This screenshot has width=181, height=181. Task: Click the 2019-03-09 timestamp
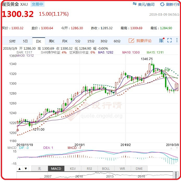164,15
